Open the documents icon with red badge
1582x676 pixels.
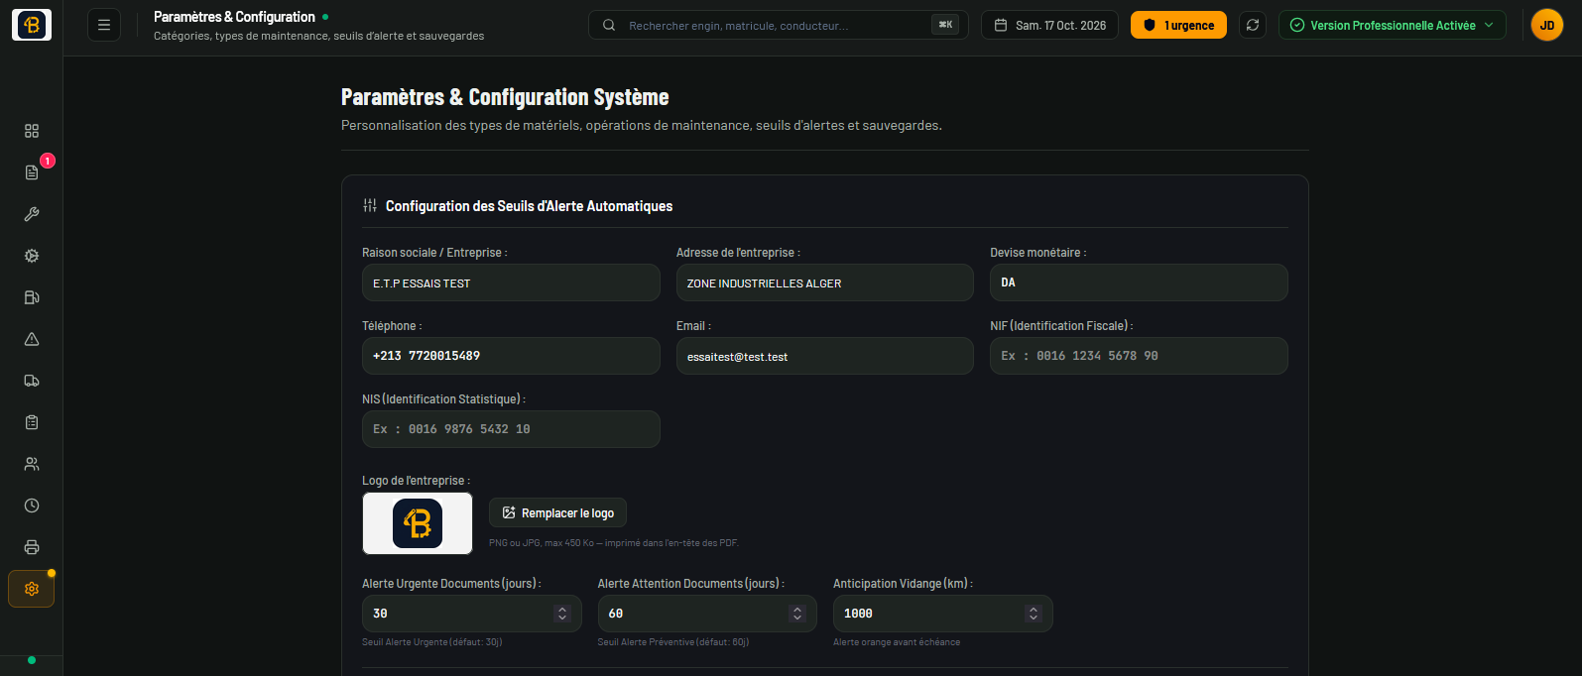(x=32, y=172)
